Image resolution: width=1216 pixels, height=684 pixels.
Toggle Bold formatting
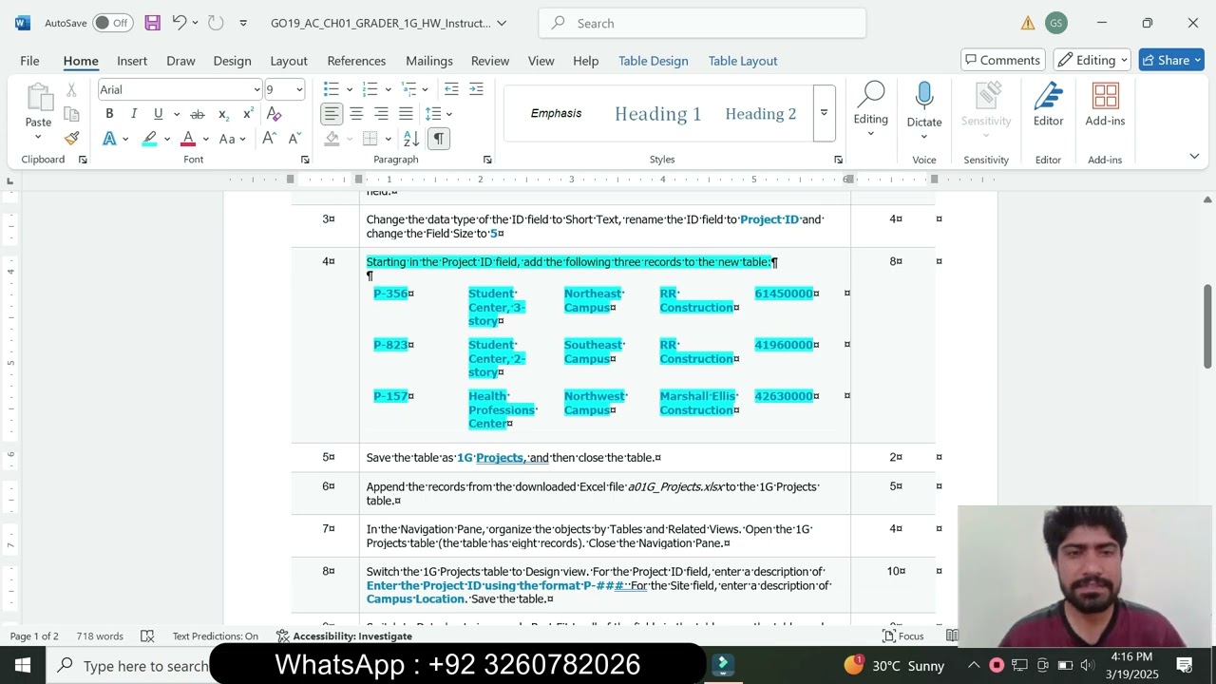[109, 114]
